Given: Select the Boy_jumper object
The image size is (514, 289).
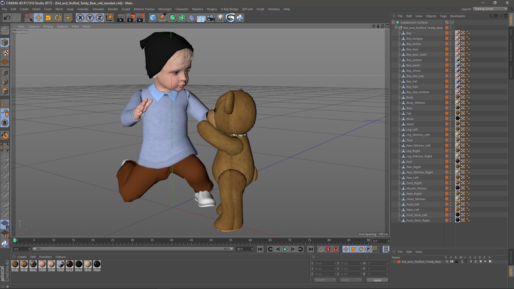Looking at the screenshot, I should (x=414, y=60).
